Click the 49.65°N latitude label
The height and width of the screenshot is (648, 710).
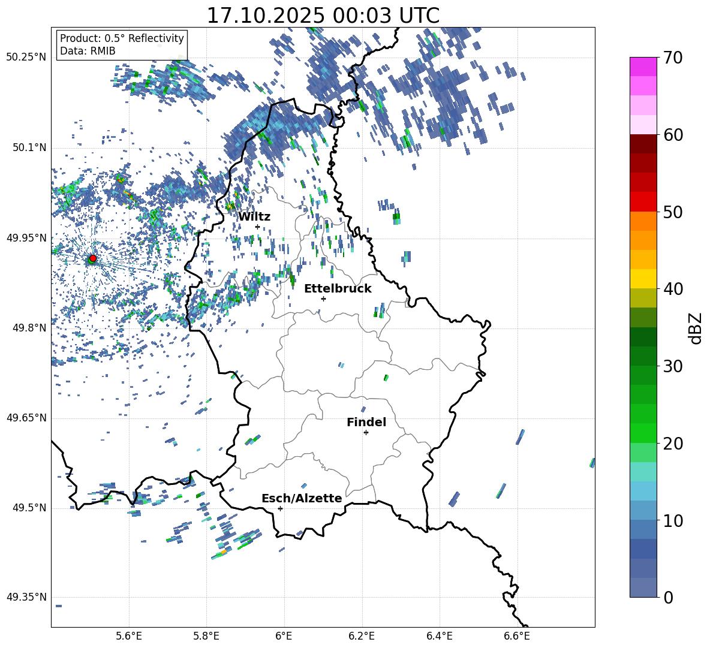click(26, 418)
